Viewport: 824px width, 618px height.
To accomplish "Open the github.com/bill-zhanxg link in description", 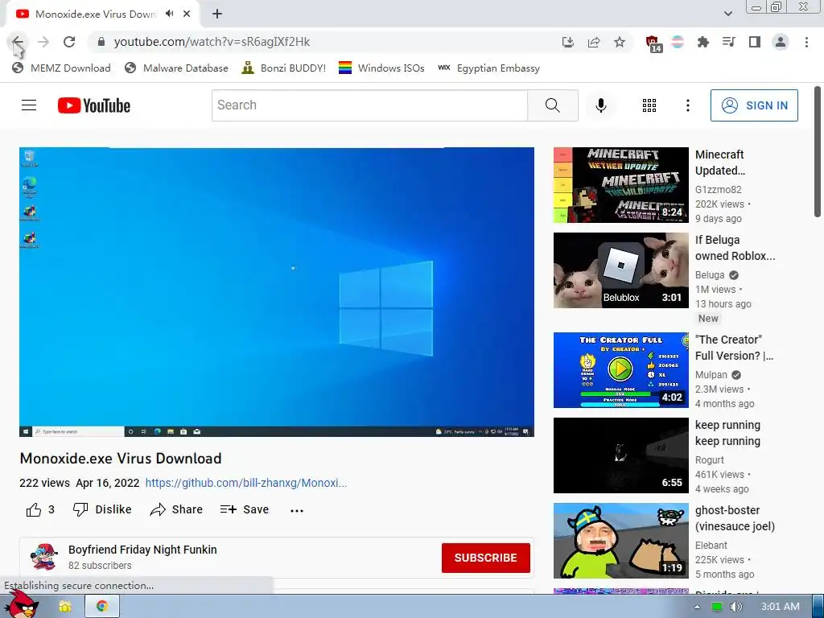I will 246,483.
